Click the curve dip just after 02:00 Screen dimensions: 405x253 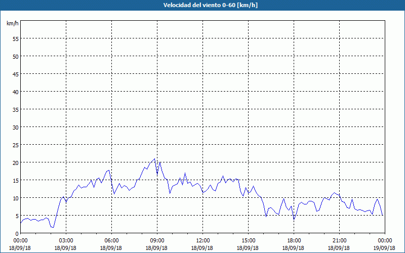click(53, 227)
